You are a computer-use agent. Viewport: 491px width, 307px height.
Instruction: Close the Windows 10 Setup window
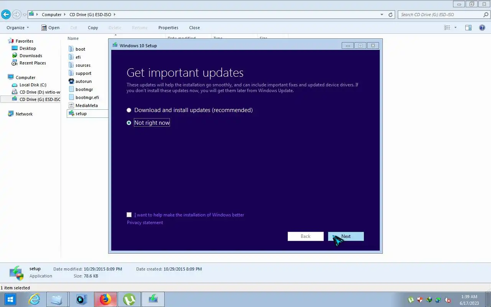click(373, 46)
